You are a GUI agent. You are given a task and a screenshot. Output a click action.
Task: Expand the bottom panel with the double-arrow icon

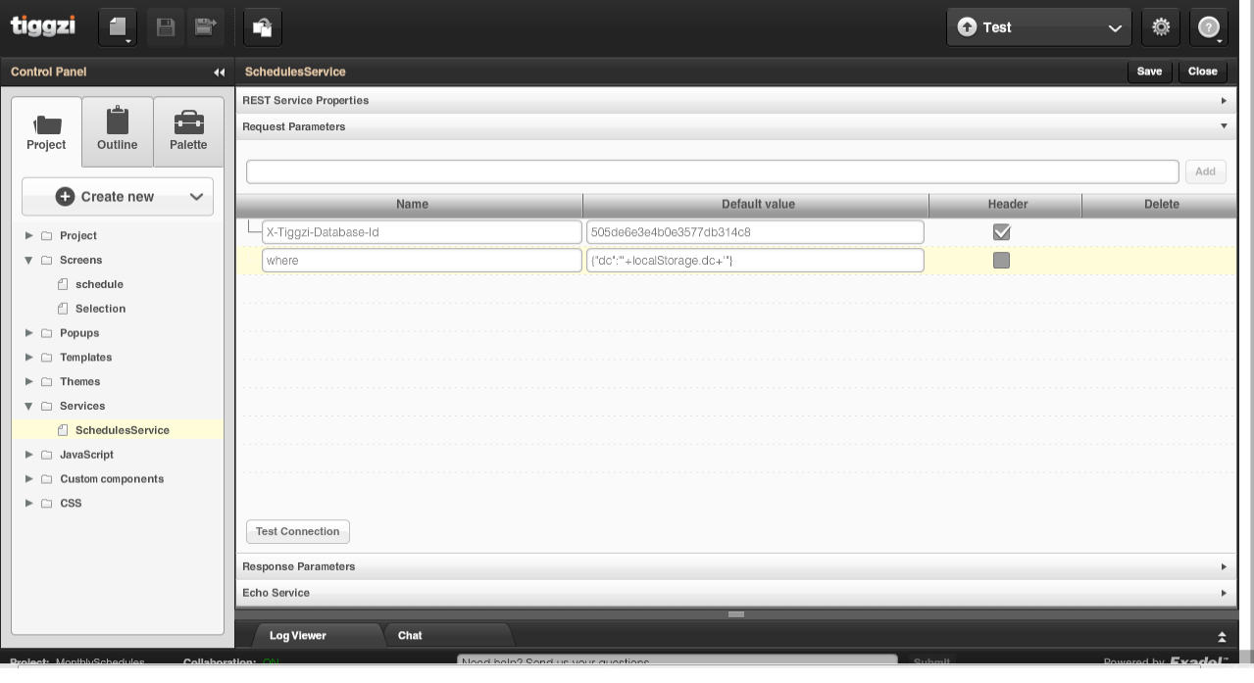[x=1222, y=637]
